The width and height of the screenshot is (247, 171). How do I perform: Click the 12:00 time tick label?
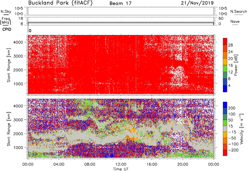pyautogui.click(x=121, y=165)
